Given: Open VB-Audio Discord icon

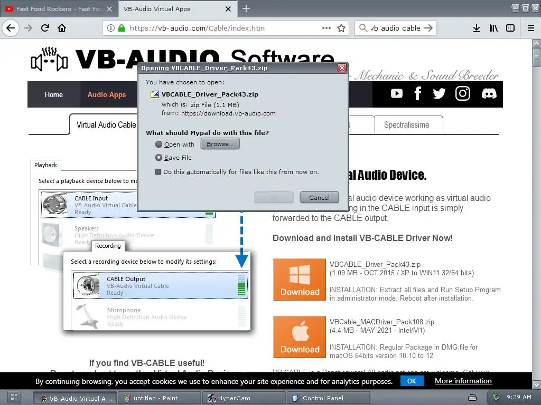Looking at the screenshot, I should pos(489,93).
